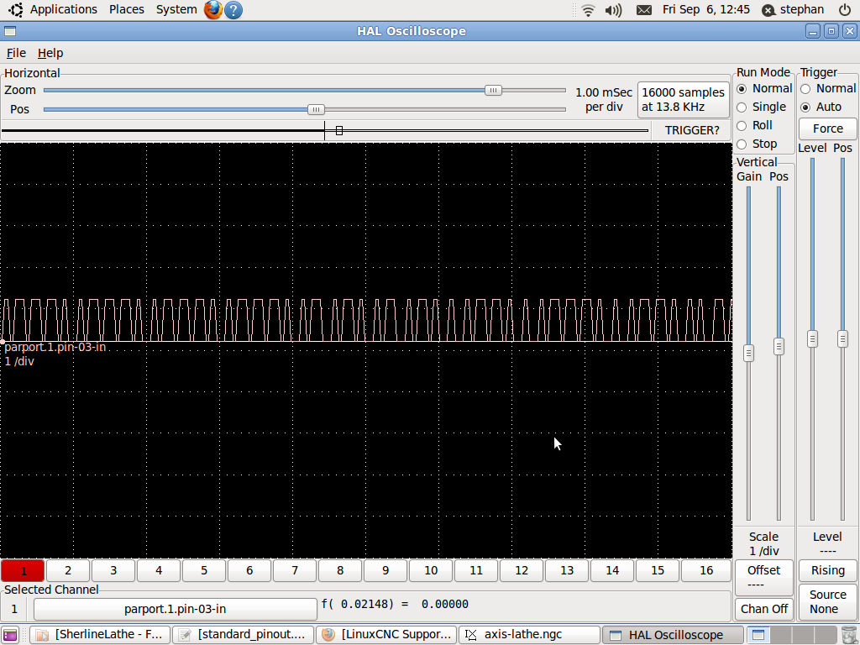This screenshot has width=860, height=645.
Task: Open the System menu
Action: click(x=176, y=9)
